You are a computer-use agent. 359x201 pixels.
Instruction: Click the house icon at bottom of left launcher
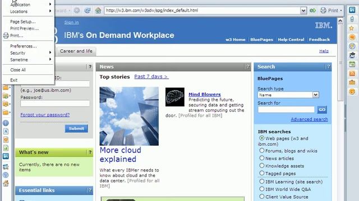point(6,183)
